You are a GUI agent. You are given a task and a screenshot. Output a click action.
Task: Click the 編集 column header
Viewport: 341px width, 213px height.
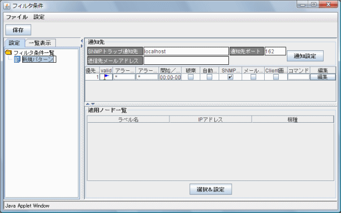(x=323, y=71)
